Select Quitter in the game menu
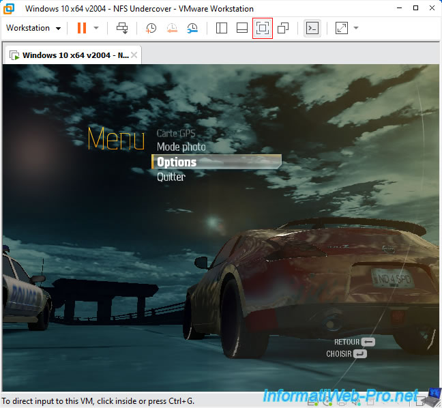 (171, 177)
